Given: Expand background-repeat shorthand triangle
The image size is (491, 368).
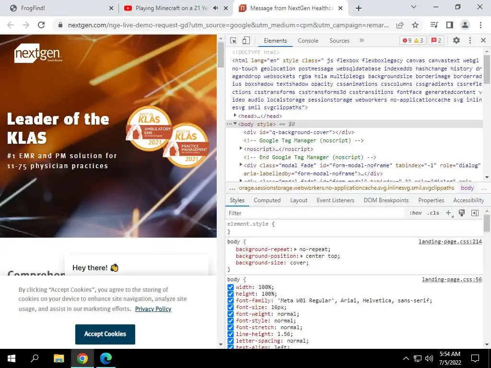Looking at the screenshot, I should coord(295,249).
